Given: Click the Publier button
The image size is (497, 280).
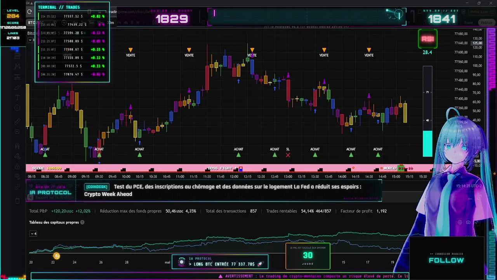Looking at the screenshot, I should 487,23.
